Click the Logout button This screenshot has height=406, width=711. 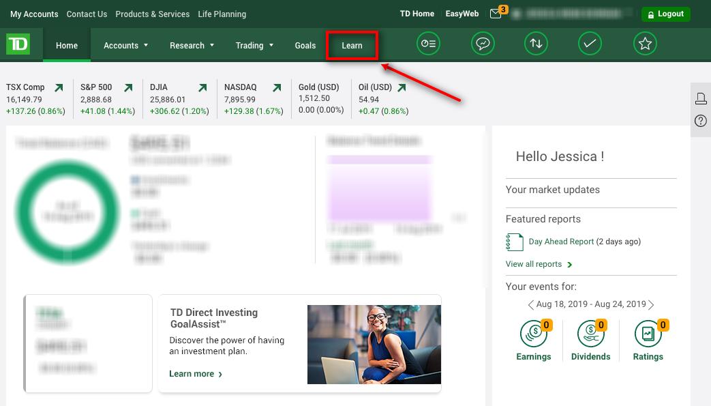pyautogui.click(x=666, y=14)
